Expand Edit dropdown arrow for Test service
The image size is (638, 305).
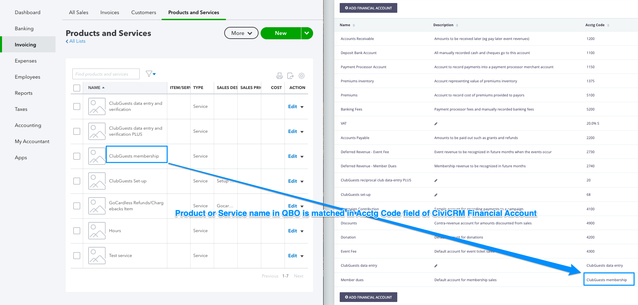302,256
